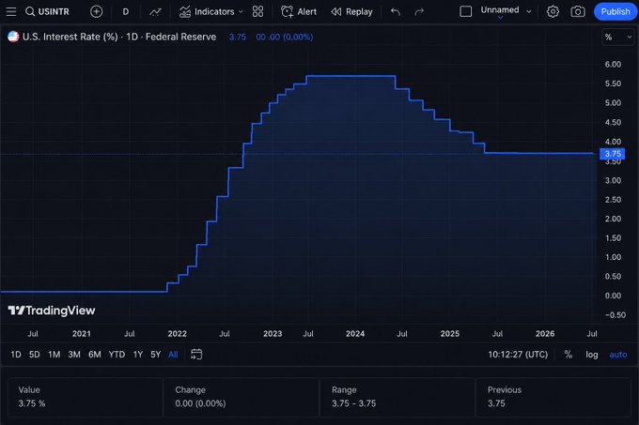This screenshot has width=639, height=425.
Task: Click the Change 0.00 (0.00%) card
Action: click(x=242, y=397)
